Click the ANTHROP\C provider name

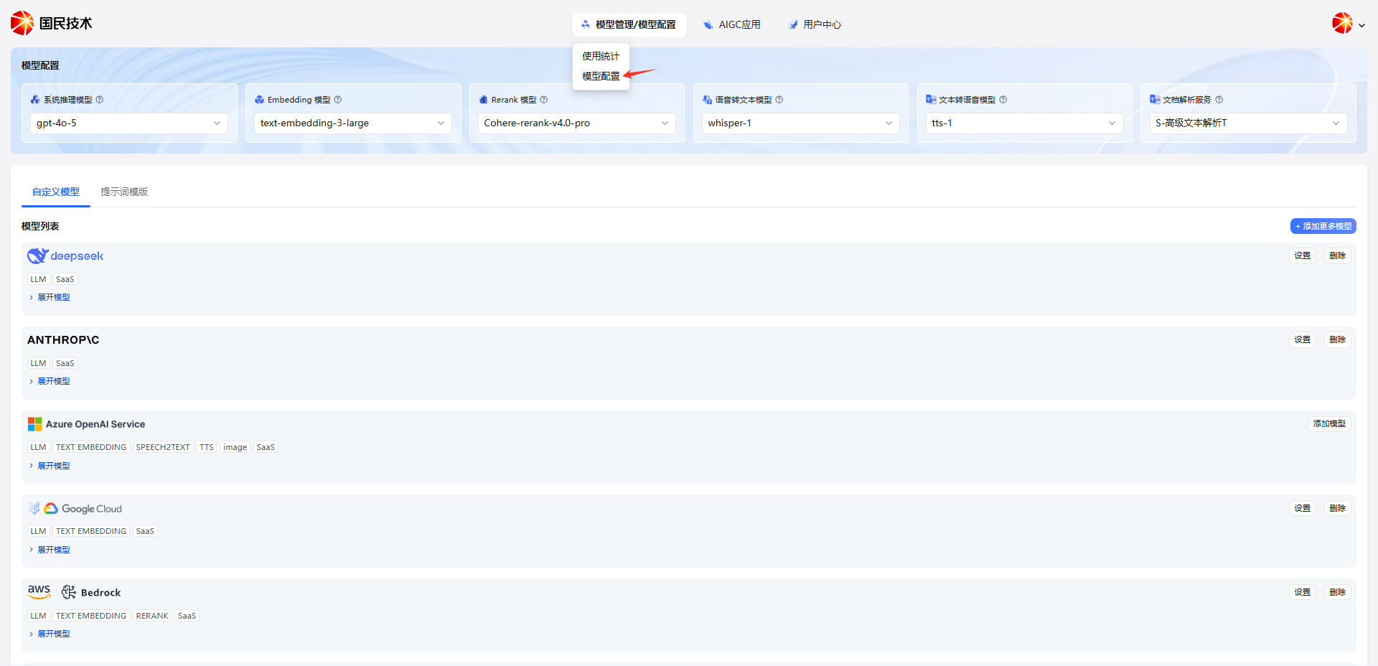pos(63,340)
